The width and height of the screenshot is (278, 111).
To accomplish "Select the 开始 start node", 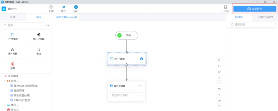I will click(x=127, y=35).
